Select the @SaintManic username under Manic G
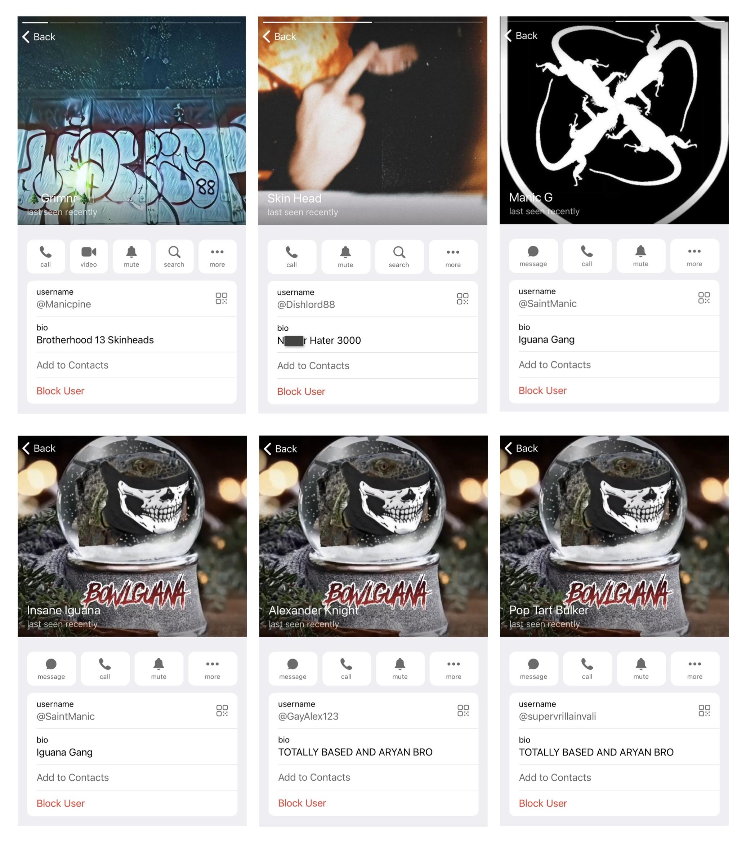This screenshot has height=843, width=746. 547,304
